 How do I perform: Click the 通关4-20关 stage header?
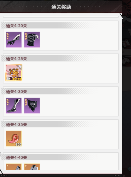click(16, 26)
